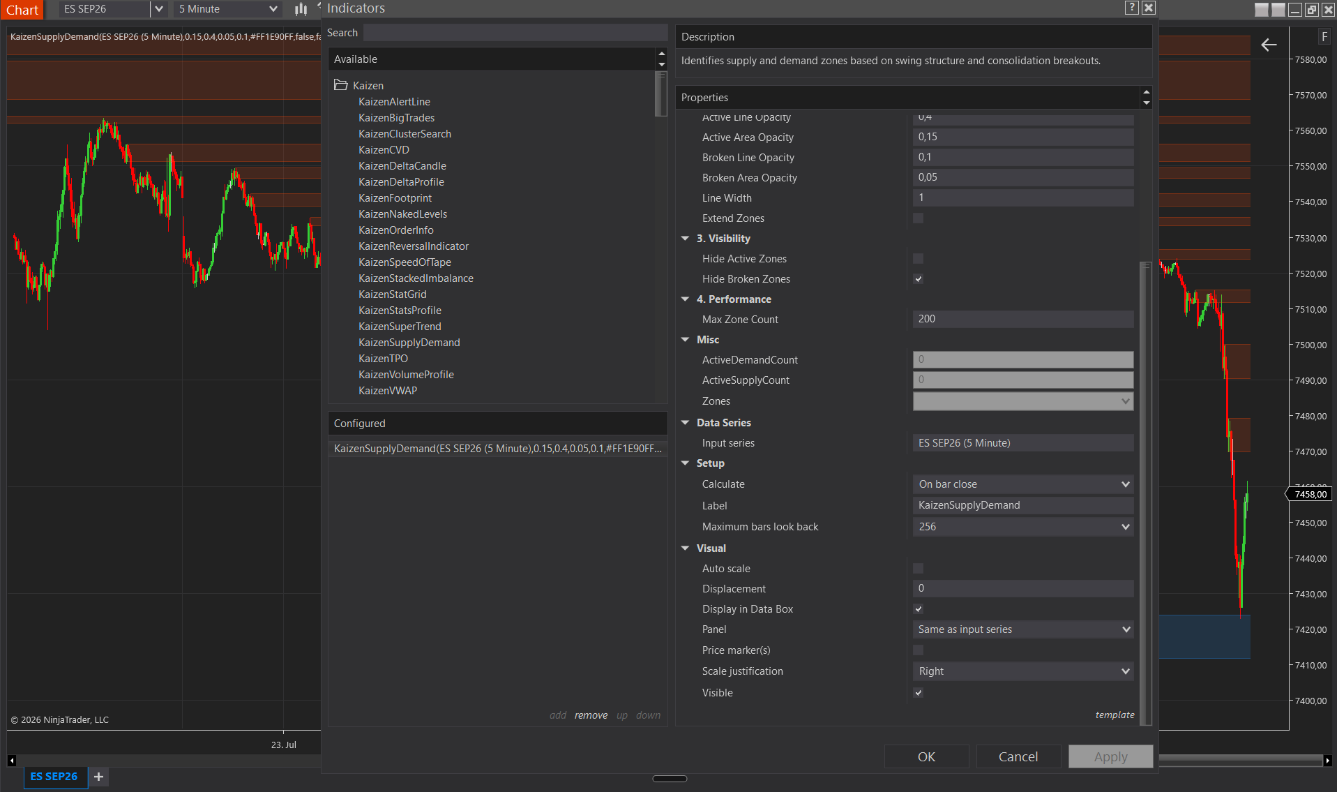Screen dimensions: 1337x792
Task: Select KaizenSuperTrend indicator
Action: click(400, 327)
